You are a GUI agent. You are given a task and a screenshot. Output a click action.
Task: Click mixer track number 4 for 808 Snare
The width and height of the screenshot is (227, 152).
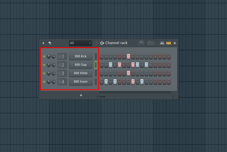coord(62,82)
